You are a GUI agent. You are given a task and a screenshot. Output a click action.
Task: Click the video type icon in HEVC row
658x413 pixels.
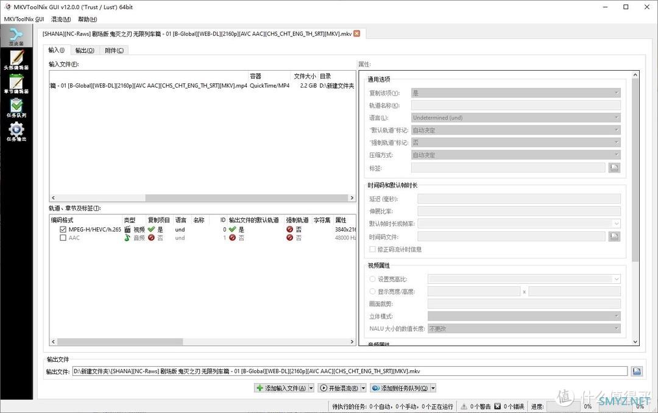tap(127, 230)
